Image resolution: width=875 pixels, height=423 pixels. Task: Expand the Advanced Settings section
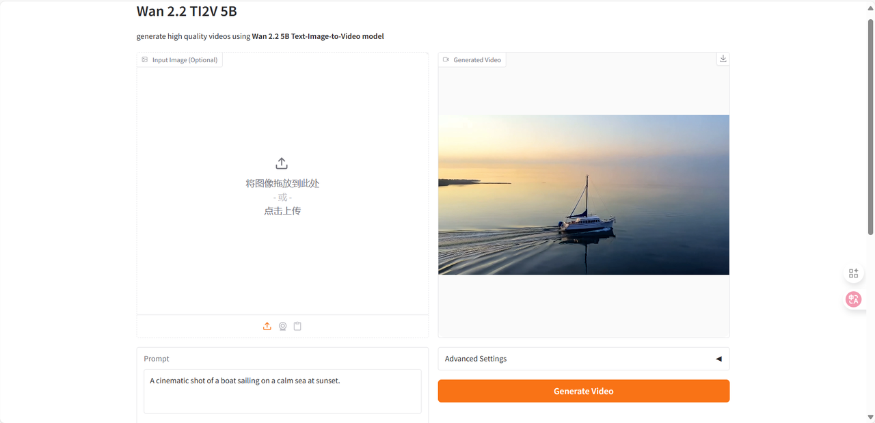pyautogui.click(x=476, y=359)
